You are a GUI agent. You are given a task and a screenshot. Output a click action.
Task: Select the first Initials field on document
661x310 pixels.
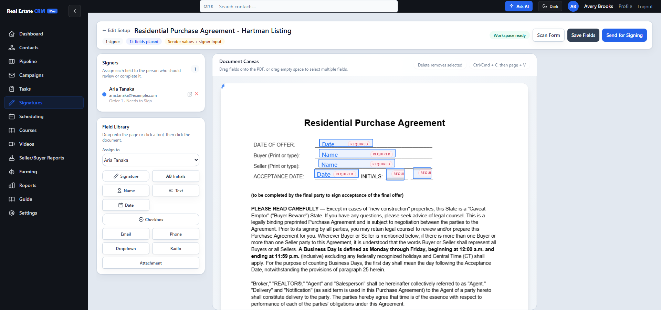[395, 174]
